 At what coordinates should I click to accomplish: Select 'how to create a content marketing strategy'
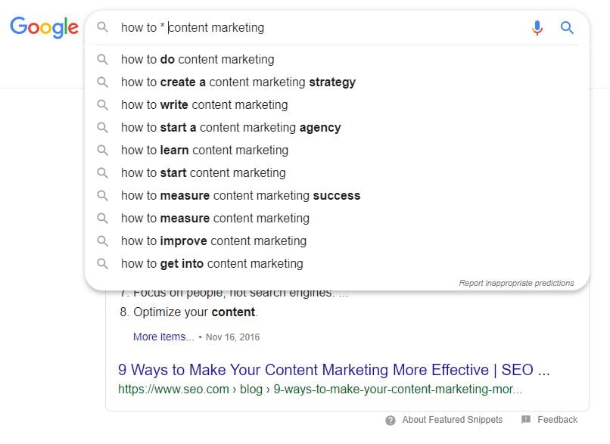(337, 82)
